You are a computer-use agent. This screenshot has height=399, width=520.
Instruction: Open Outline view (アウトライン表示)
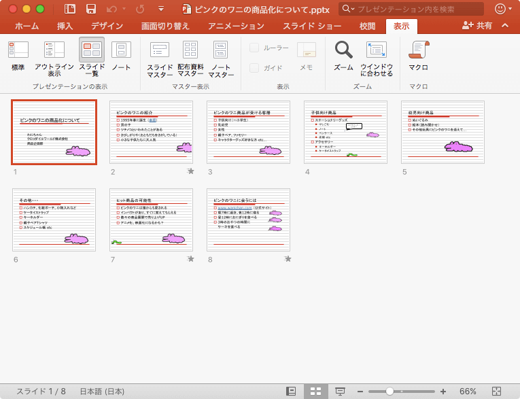click(x=54, y=58)
